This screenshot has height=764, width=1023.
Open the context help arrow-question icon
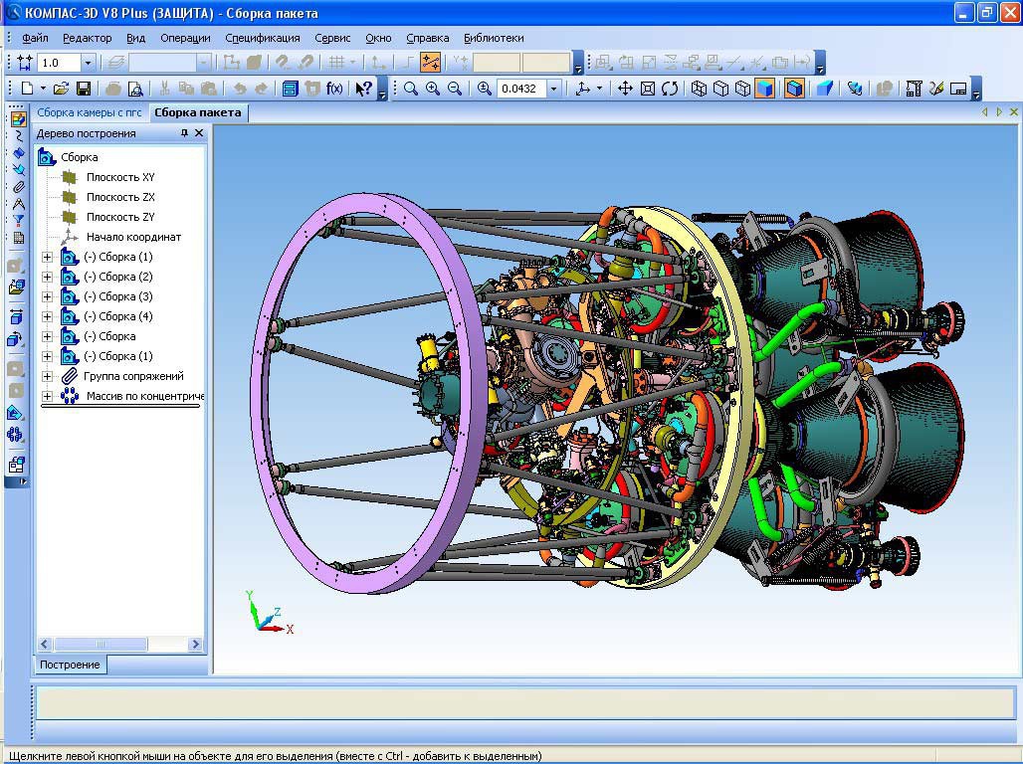click(x=364, y=89)
